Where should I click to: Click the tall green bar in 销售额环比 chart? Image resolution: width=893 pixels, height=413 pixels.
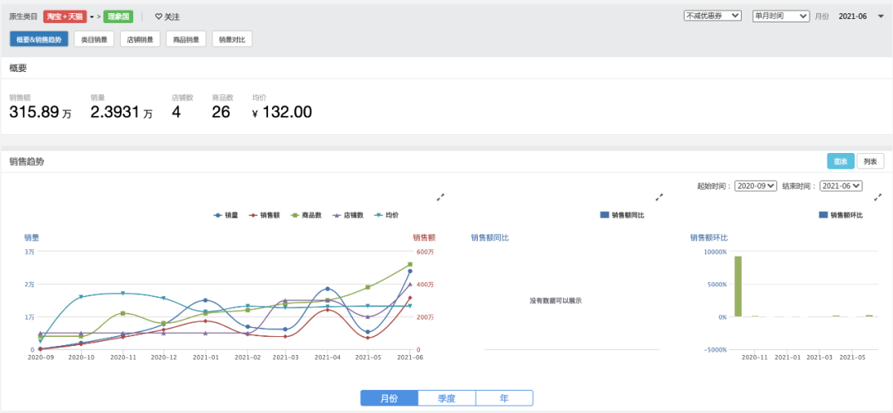coord(738,286)
